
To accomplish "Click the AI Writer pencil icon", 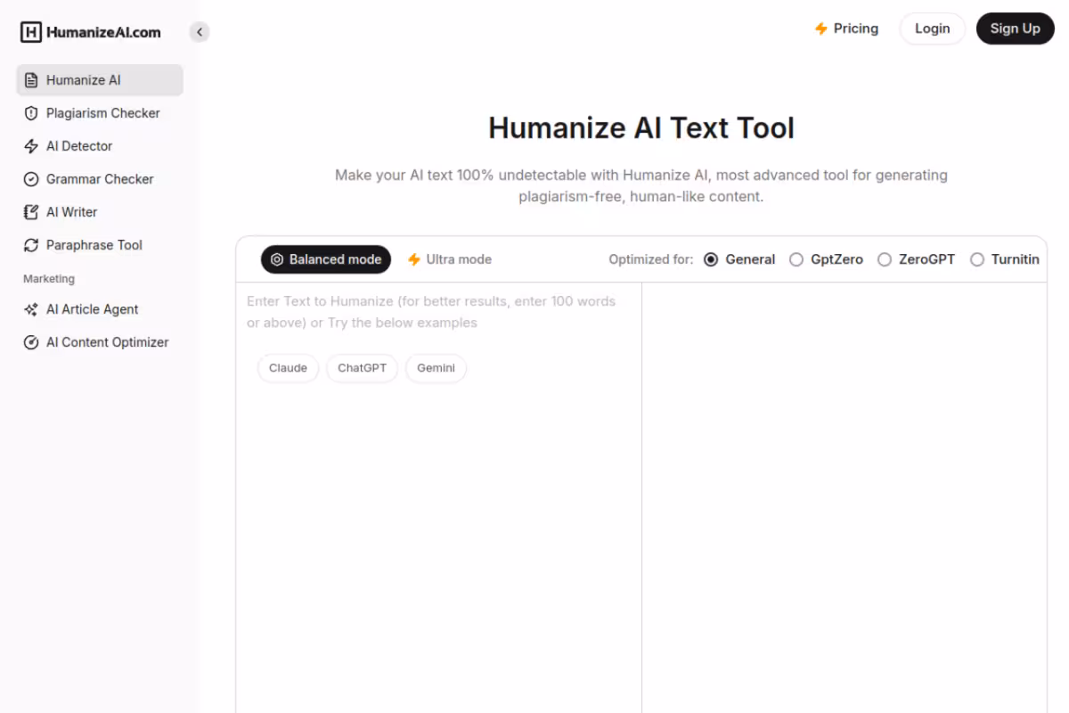I will coord(31,212).
